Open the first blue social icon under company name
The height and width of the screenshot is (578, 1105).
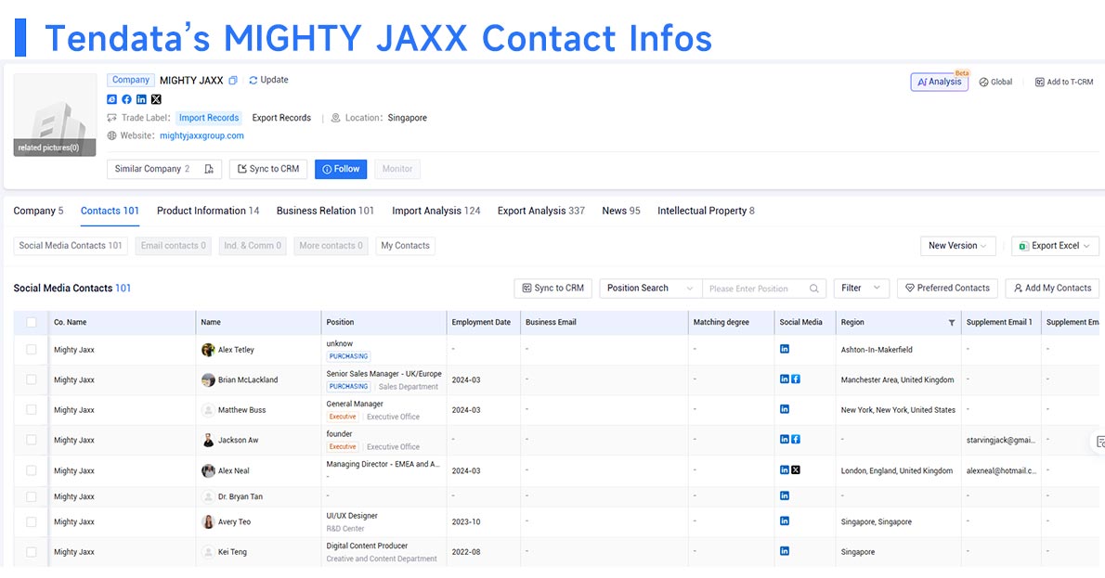(112, 99)
